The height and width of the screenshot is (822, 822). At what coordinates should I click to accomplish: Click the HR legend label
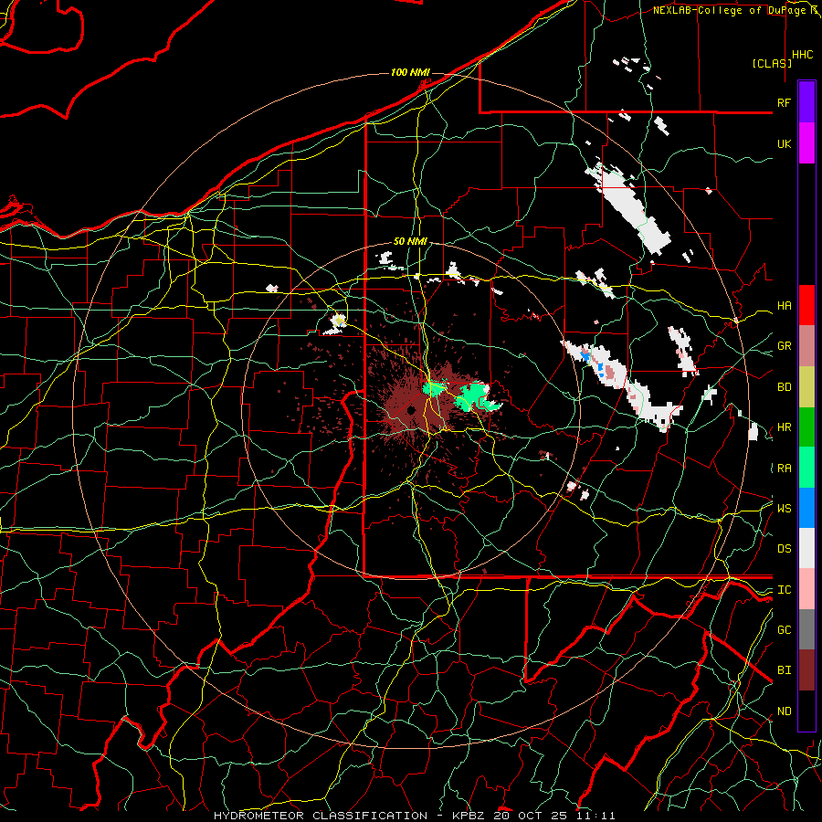[784, 427]
